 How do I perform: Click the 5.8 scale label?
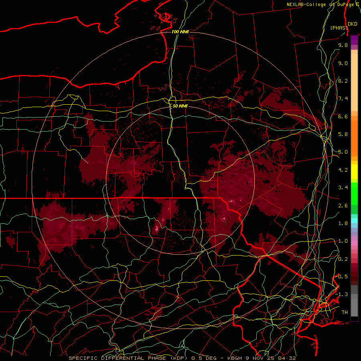pyautogui.click(x=343, y=134)
